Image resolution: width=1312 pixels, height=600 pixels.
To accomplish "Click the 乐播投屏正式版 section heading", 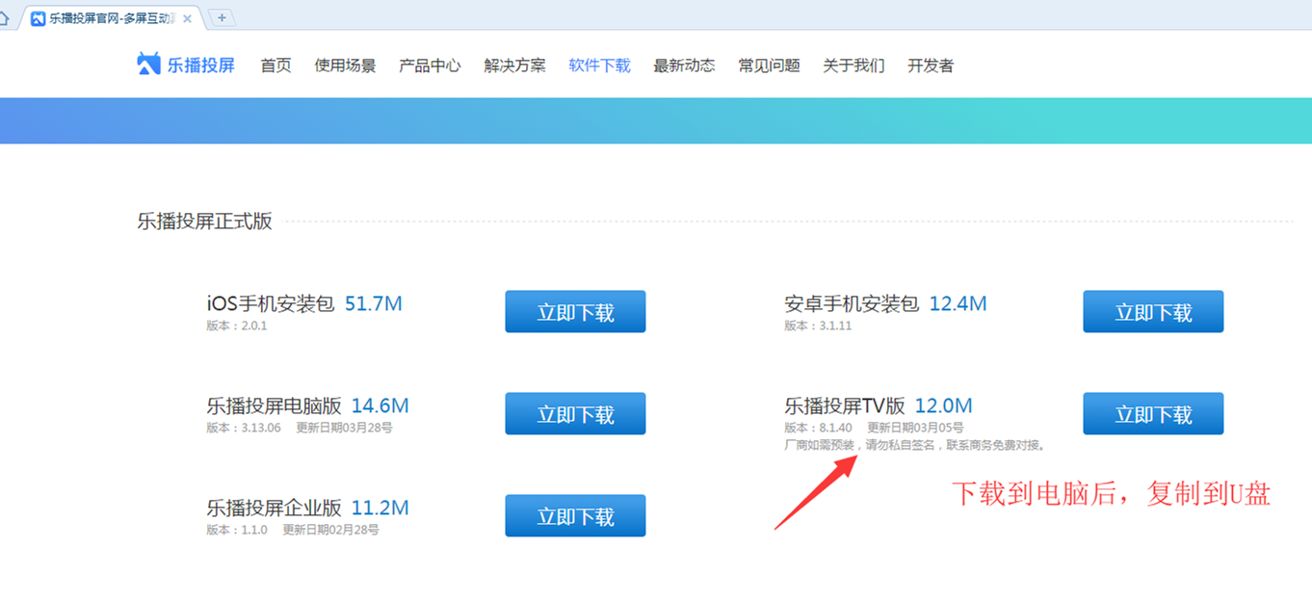I will pos(204,222).
